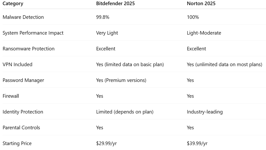Select the Password Manager row label
The height and width of the screenshot is (150, 266).
point(23,80)
